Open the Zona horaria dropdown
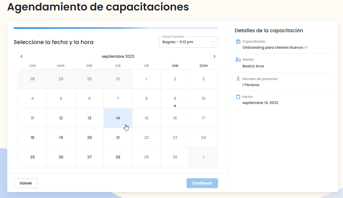 188,42
